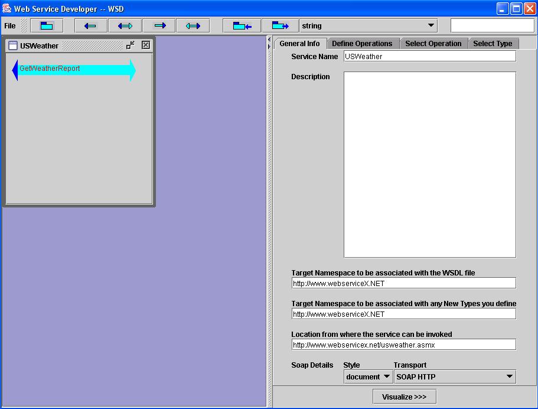Screen dimensions: 538x409
Task: Click the empty text field in the toolbar
Action: (493, 26)
